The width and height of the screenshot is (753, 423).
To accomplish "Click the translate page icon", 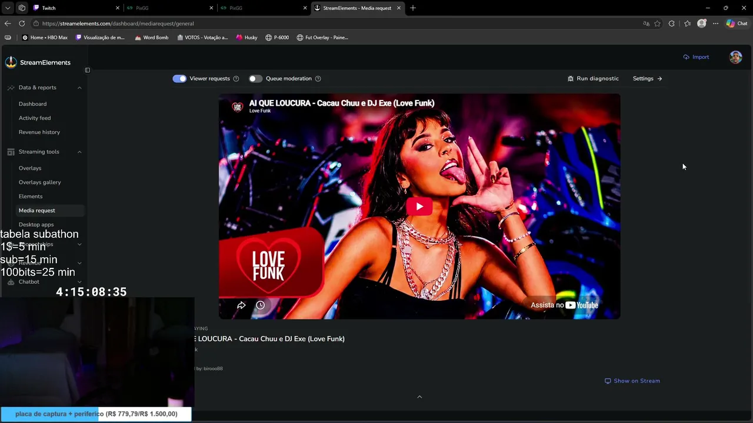I will (x=646, y=23).
